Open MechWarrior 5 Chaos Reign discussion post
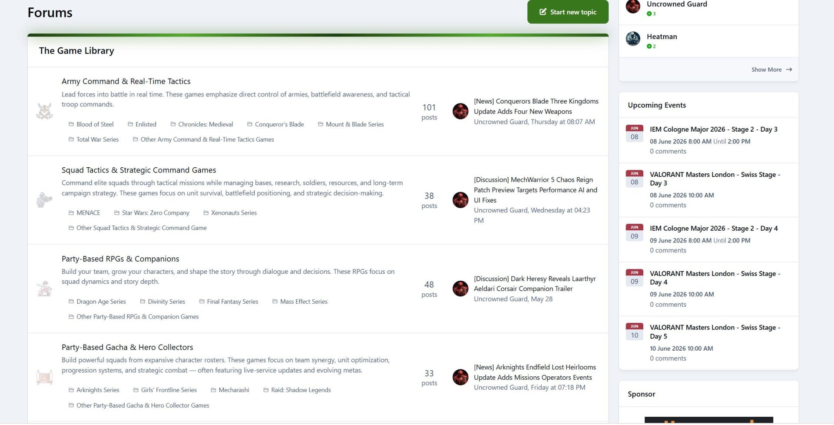The image size is (834, 425). pyautogui.click(x=536, y=190)
